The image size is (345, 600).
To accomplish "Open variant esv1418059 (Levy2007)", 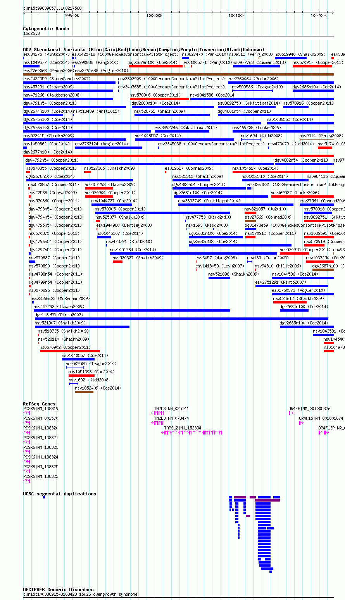I will (220, 266).
